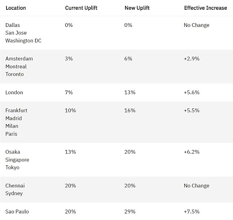233x220 pixels.
Task: Click the +5.5% effective increase value
Action: point(192,110)
